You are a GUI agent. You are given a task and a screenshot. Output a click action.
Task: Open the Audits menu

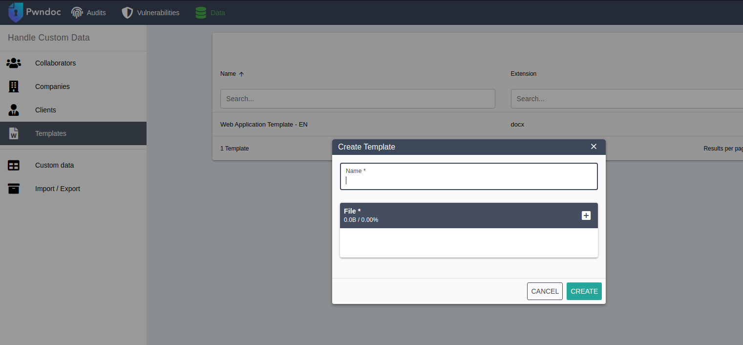(x=96, y=13)
